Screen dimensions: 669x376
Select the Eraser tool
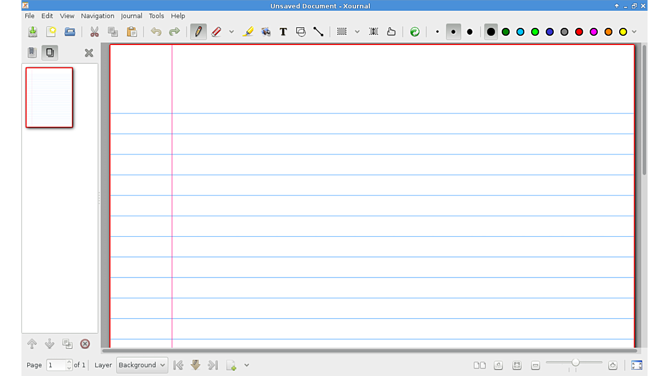(216, 32)
